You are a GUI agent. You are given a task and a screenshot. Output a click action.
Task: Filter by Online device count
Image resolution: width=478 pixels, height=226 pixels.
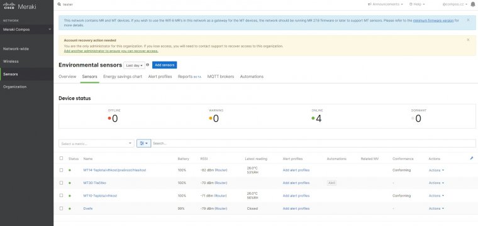(x=317, y=116)
